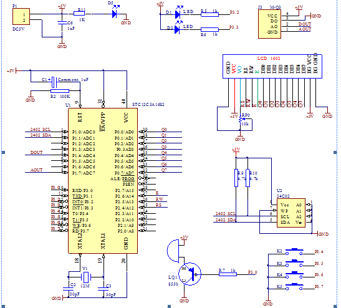Click crystal oscillator Y1 12M
341x308 pixels.
pos(86,277)
